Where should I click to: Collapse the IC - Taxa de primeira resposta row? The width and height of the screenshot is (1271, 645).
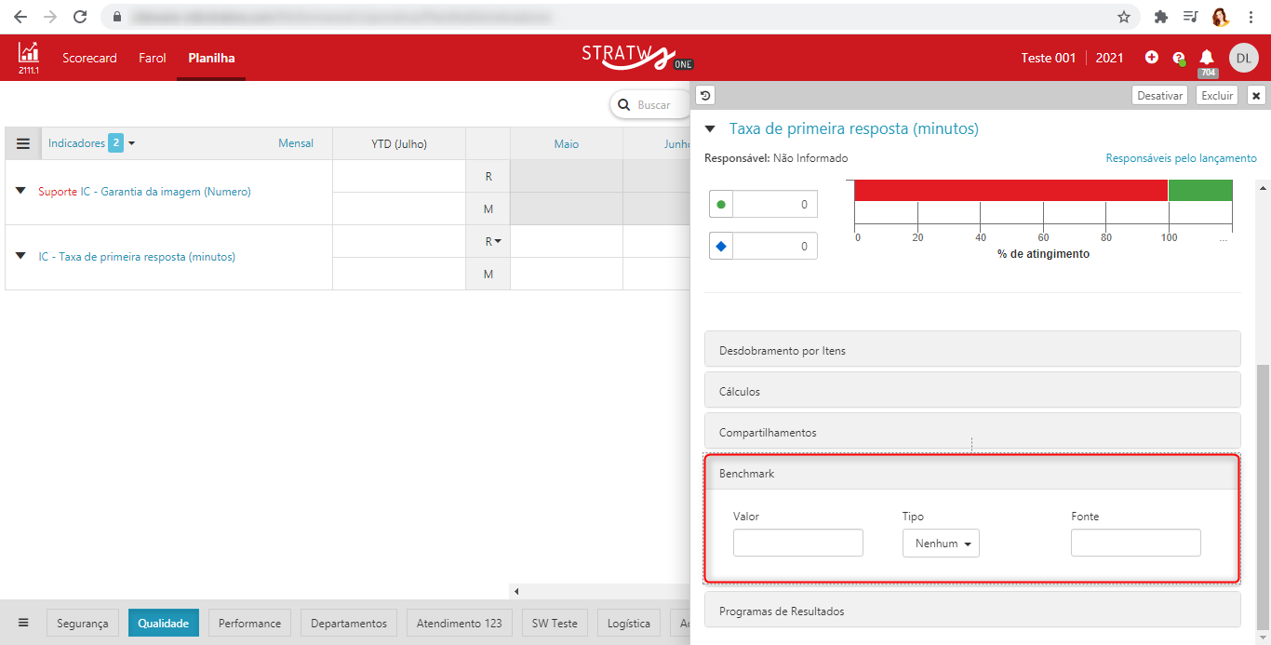20,255
